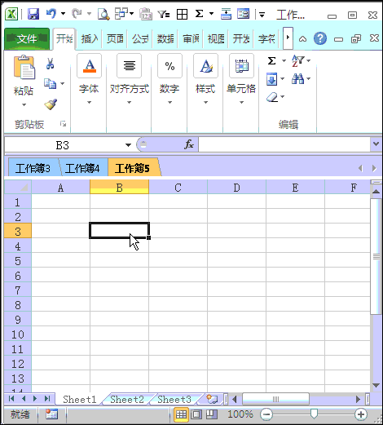Open Print Preview magnifier icon

click(103, 14)
